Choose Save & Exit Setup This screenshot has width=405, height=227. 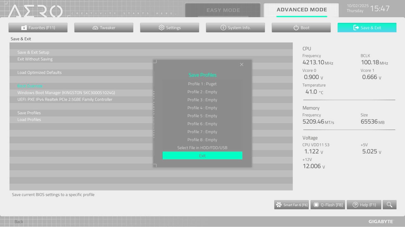pos(33,52)
